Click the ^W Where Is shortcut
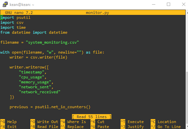The height and width of the screenshot is (129, 188). click(x=73, y=122)
